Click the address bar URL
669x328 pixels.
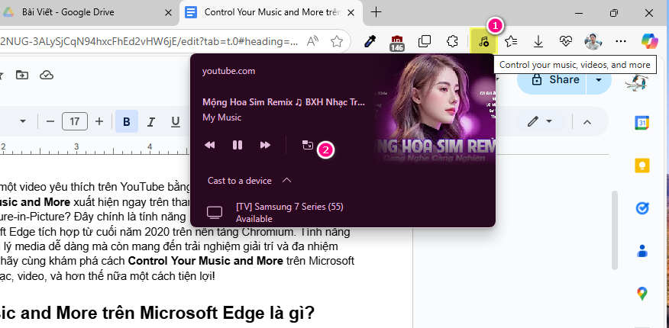click(150, 41)
